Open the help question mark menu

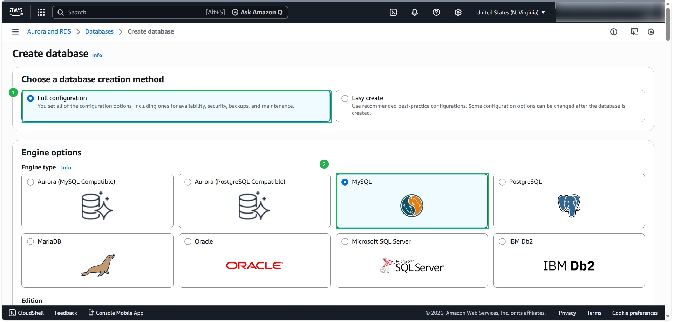pos(436,12)
